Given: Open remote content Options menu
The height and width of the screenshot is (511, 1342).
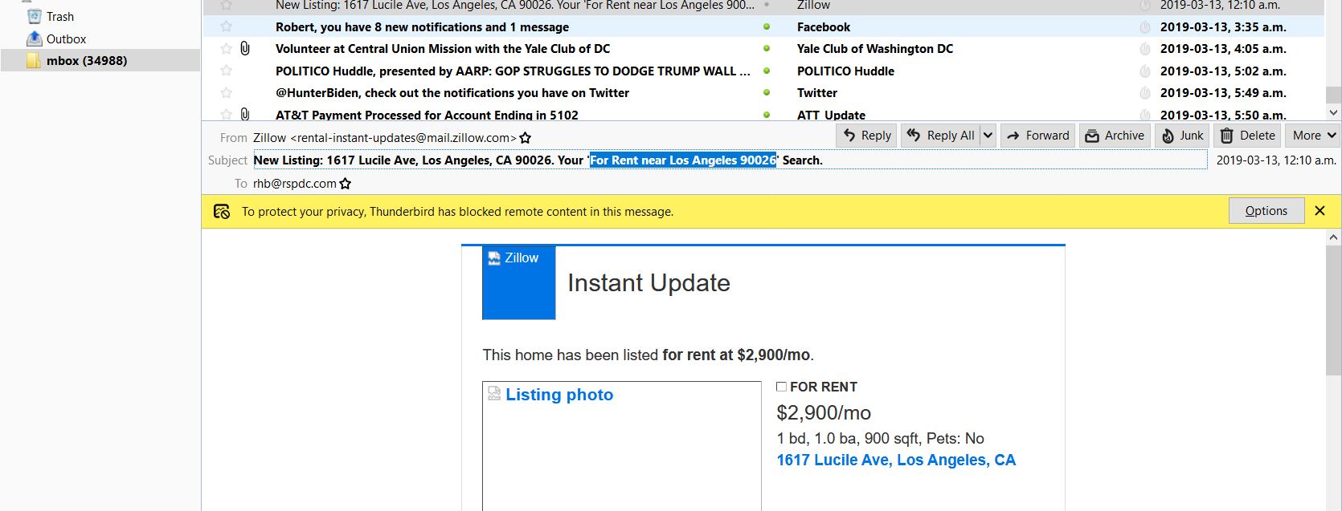Looking at the screenshot, I should [x=1266, y=211].
